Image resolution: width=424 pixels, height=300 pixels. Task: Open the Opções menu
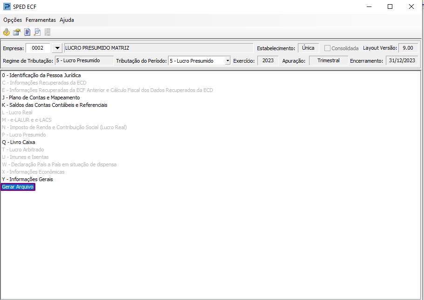[13, 20]
